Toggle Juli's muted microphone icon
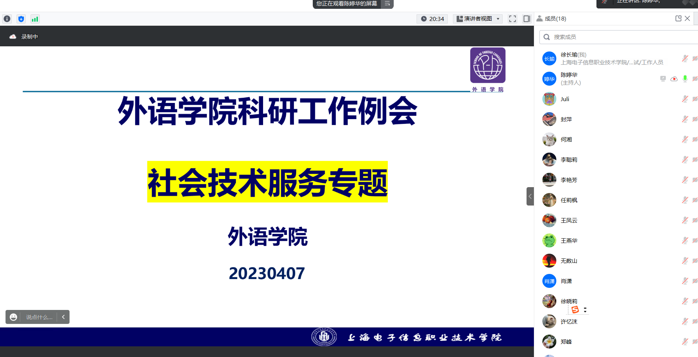Screen dimensions: 698x357 (685, 99)
